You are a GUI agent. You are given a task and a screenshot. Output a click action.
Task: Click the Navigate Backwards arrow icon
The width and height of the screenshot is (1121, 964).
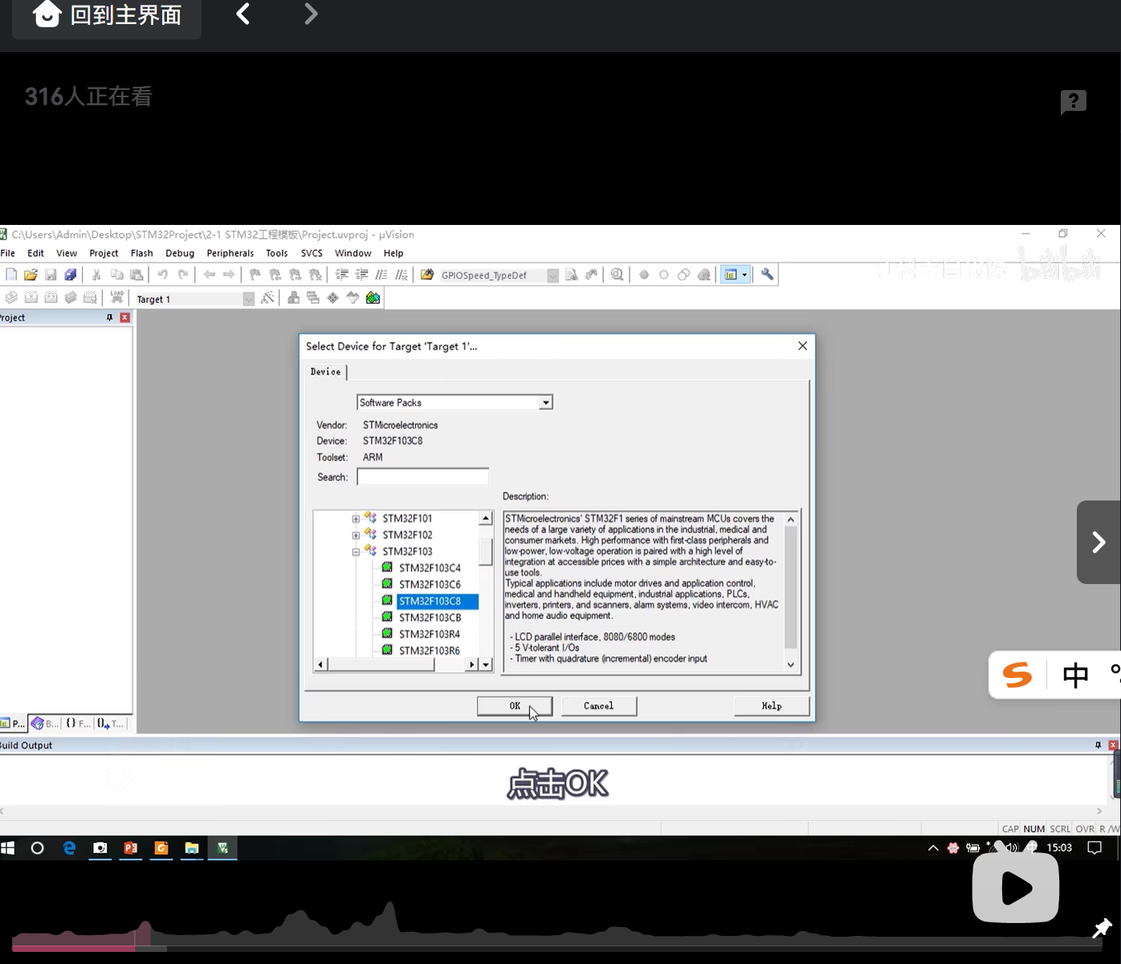tap(210, 275)
